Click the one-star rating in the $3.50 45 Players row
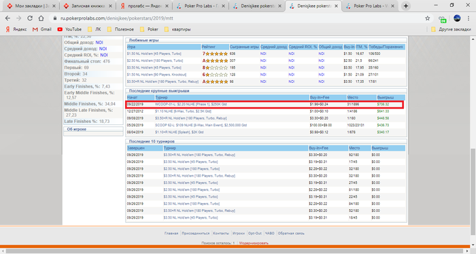 point(217,68)
